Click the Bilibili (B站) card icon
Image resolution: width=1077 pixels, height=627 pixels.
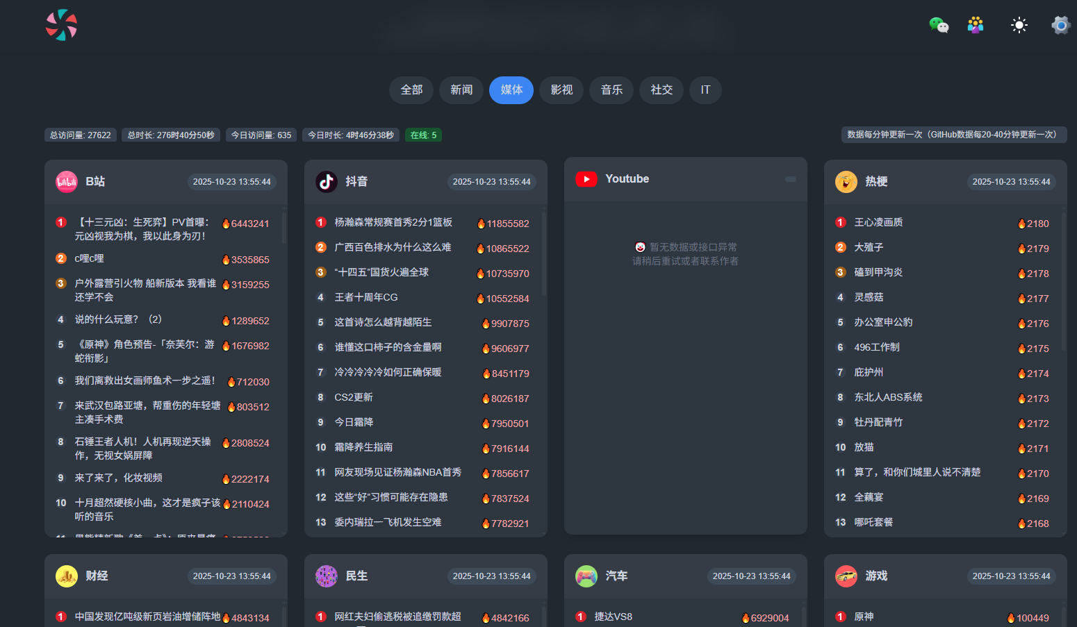[x=67, y=182]
